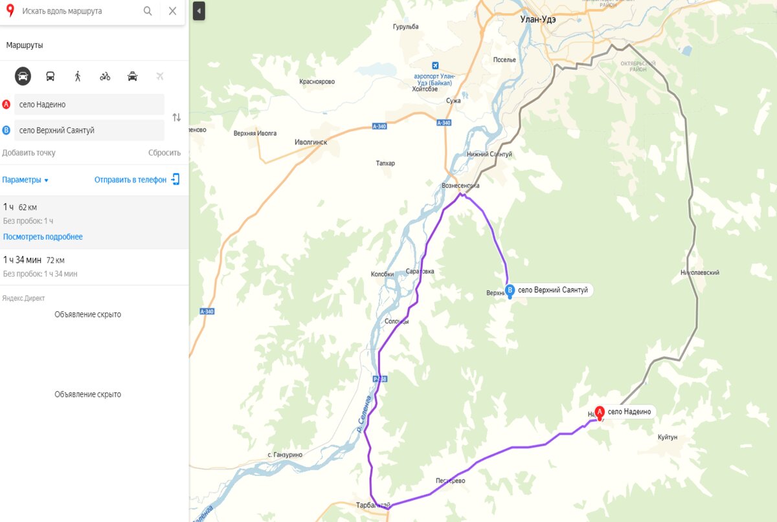Select the 1 ч 34 мин alternative route

[x=95, y=266]
